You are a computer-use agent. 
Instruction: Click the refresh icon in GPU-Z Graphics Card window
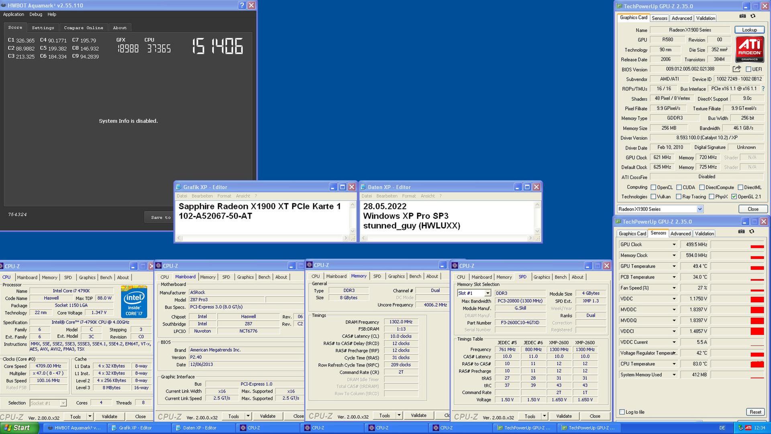(x=753, y=16)
